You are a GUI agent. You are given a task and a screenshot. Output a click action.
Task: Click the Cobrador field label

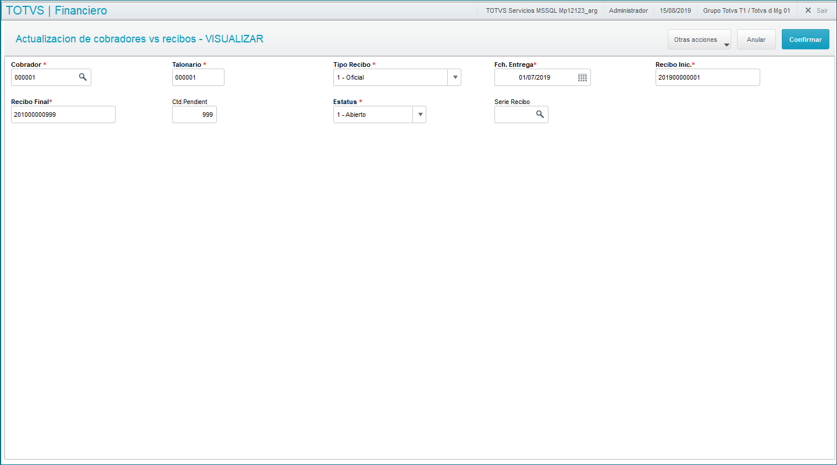point(26,65)
